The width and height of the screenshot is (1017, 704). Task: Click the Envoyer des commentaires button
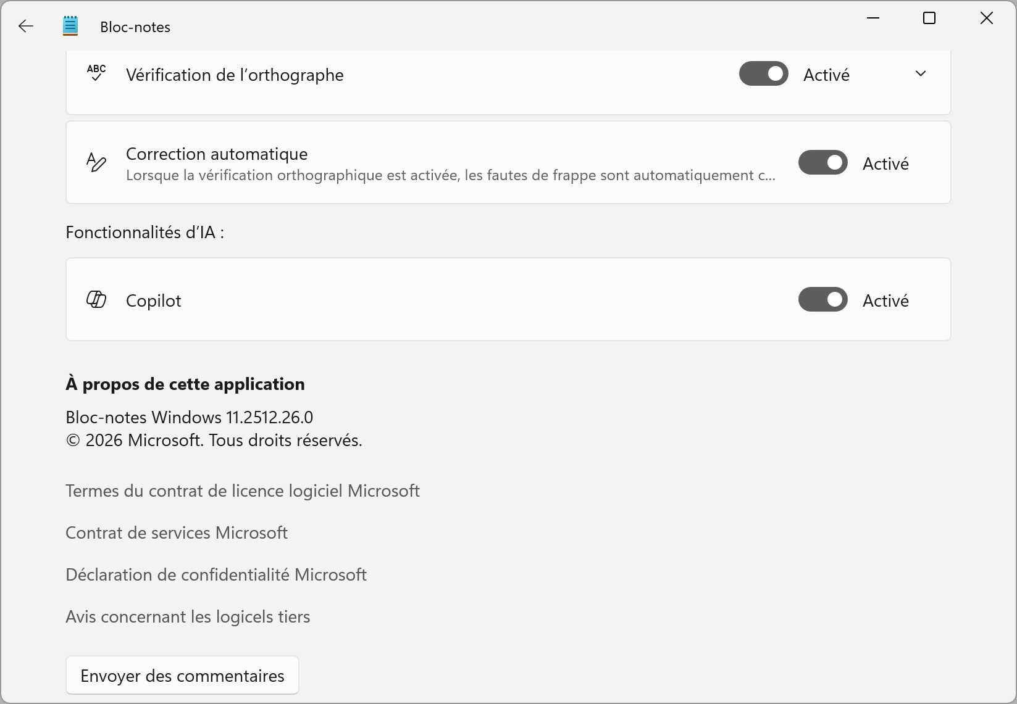[182, 675]
